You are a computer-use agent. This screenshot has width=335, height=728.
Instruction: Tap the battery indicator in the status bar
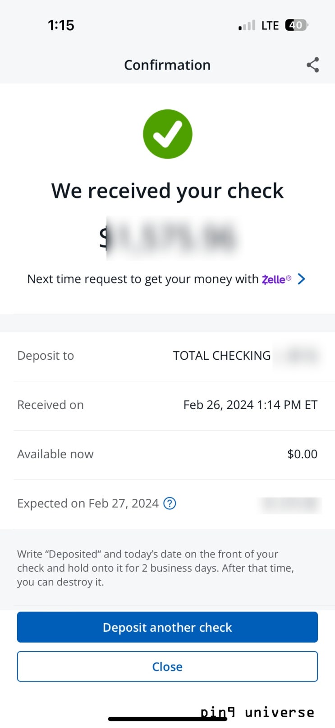tap(296, 25)
